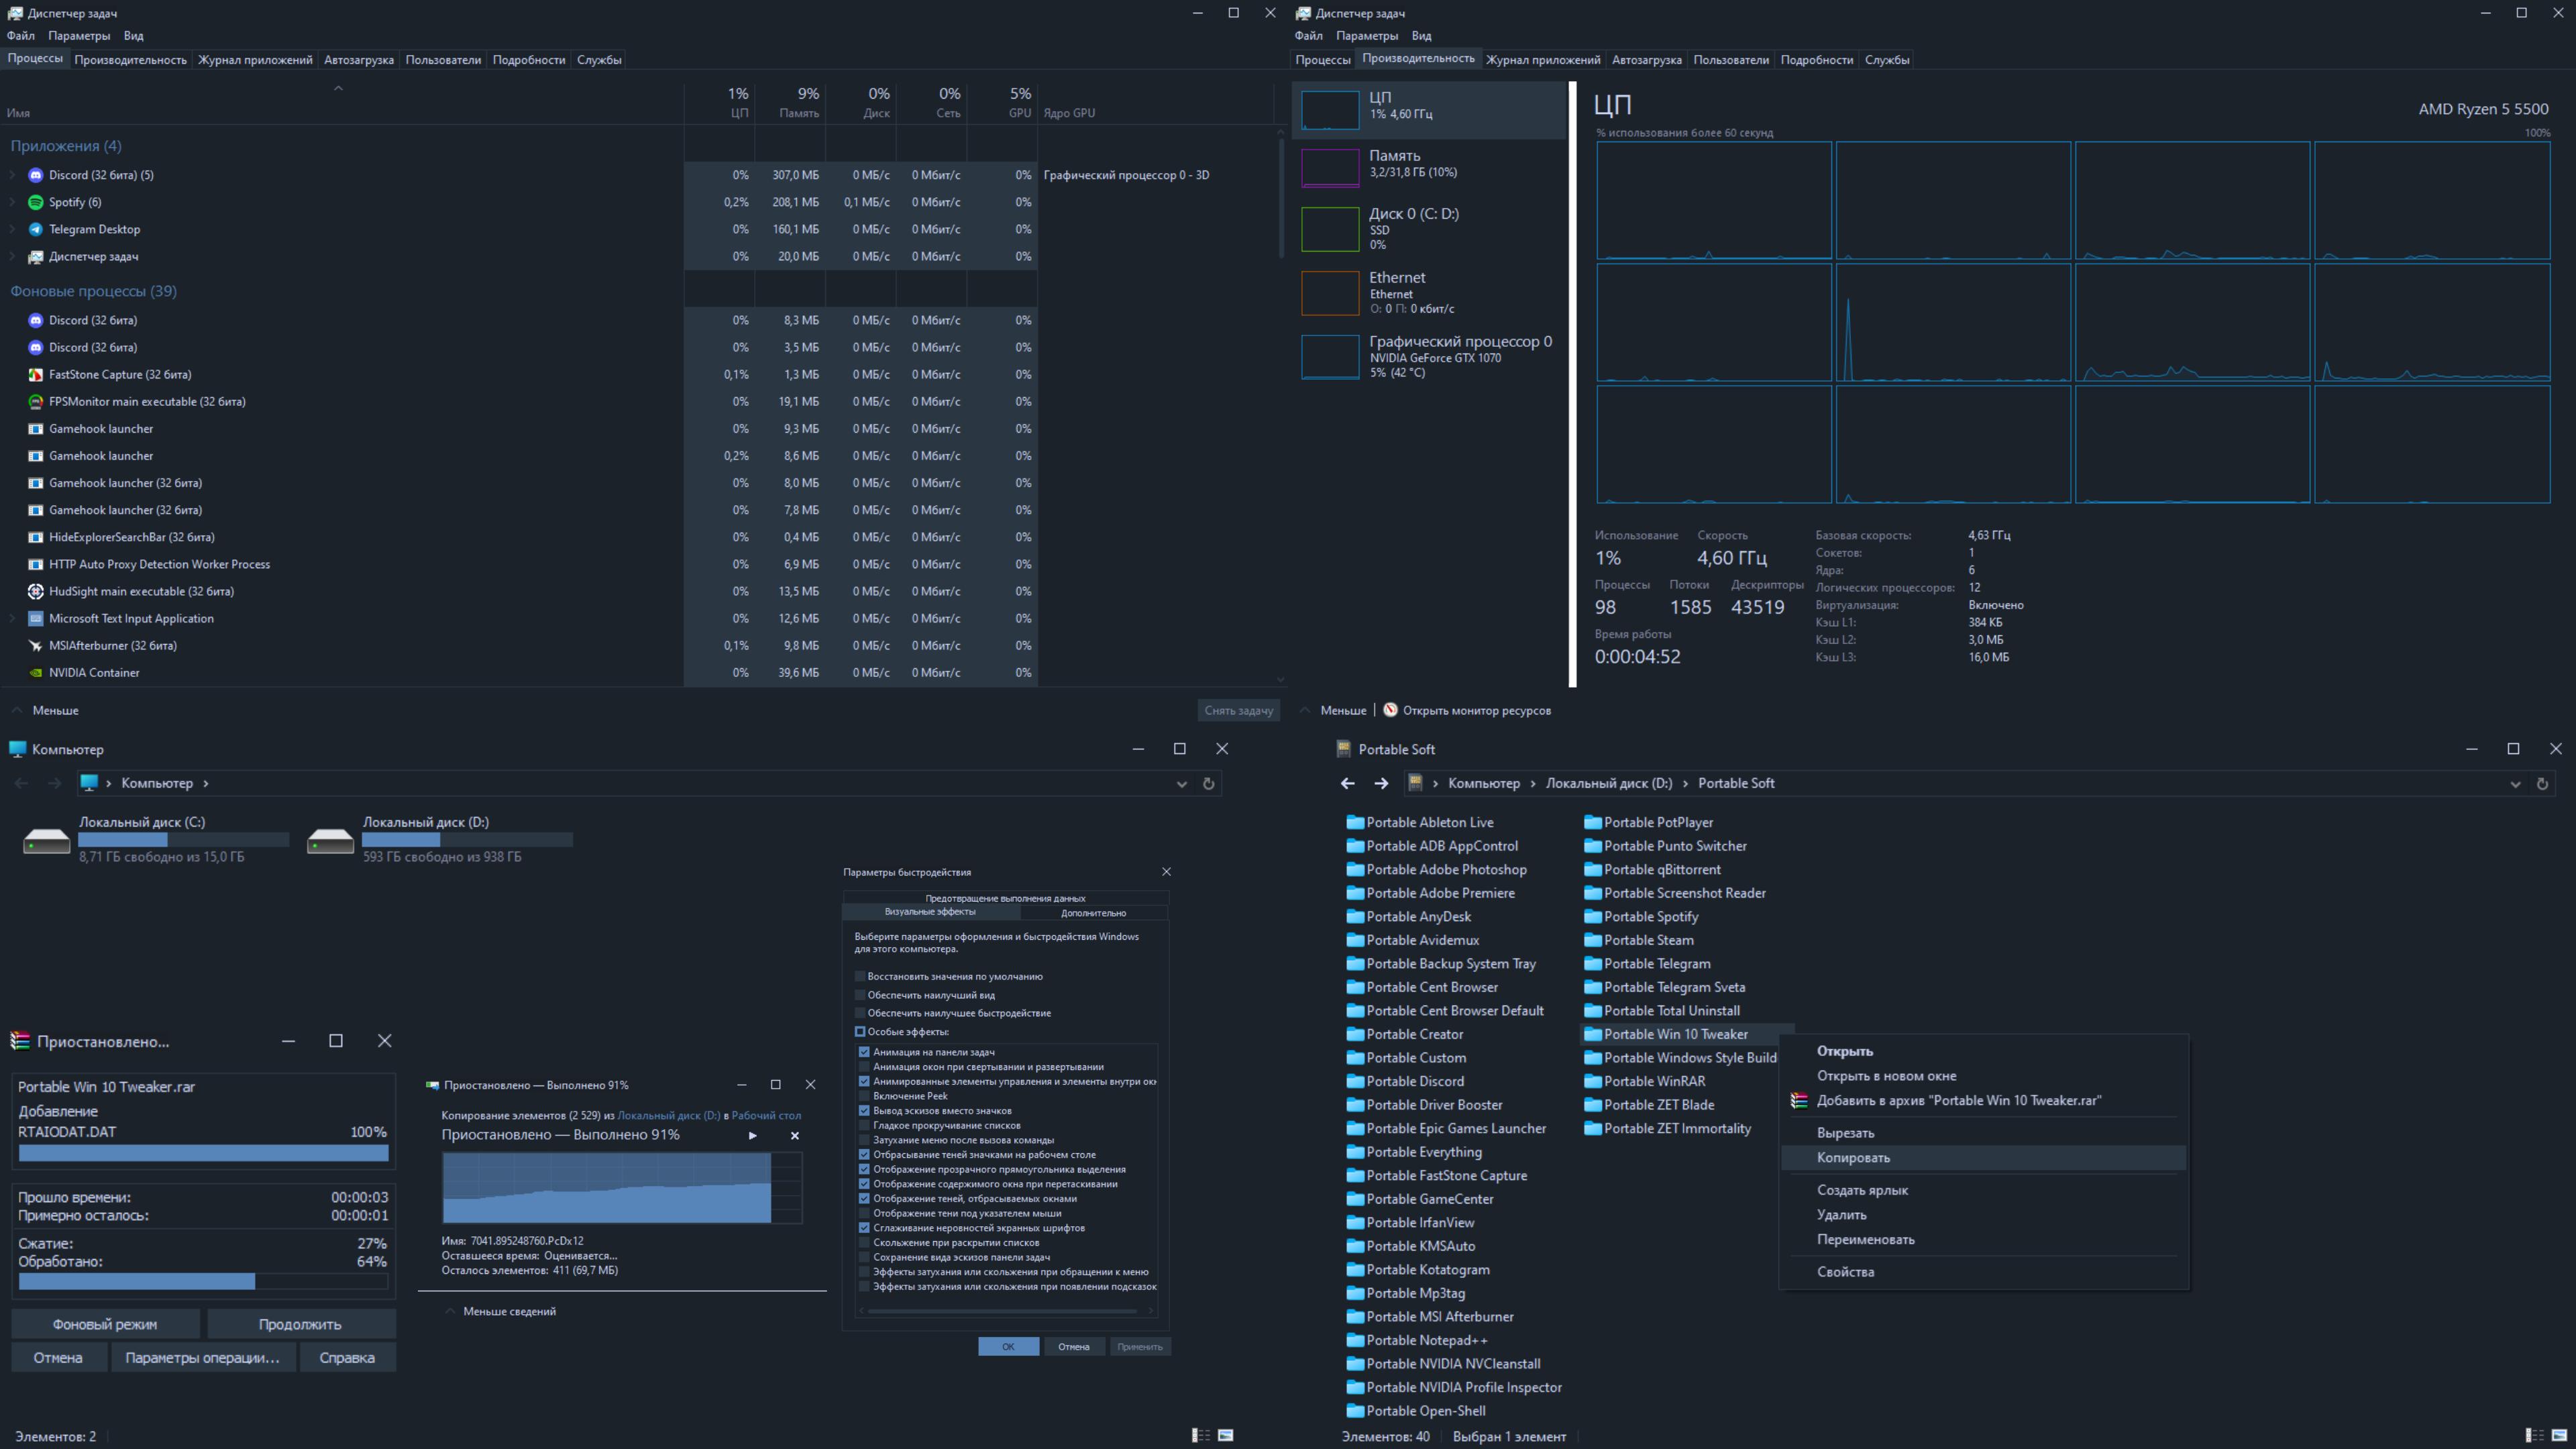Enable Гладкое прокручивание списков checkbox
The width and height of the screenshot is (2576, 1449).
click(864, 1125)
